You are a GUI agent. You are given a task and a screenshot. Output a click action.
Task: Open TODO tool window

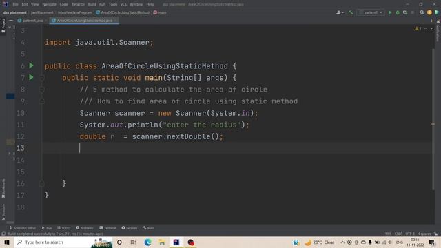pos(63,228)
